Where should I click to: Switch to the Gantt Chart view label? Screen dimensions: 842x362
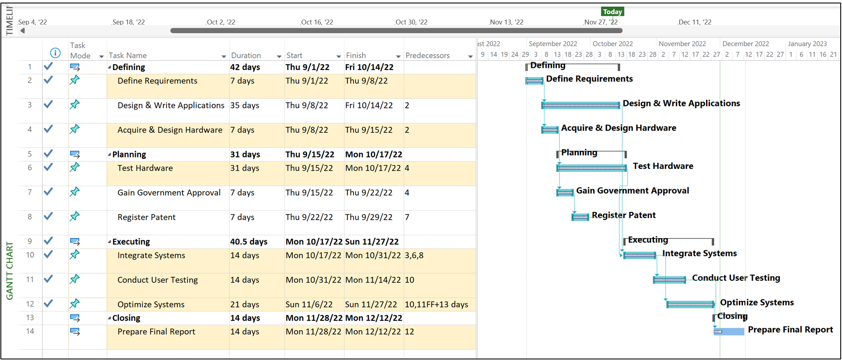click(x=9, y=271)
